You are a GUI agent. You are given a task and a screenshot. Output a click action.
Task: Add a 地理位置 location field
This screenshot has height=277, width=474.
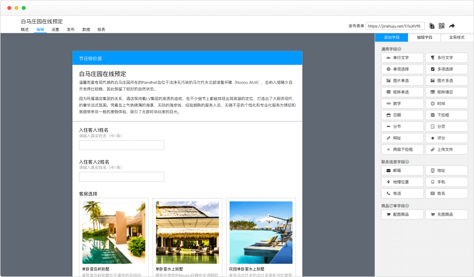click(x=403, y=182)
